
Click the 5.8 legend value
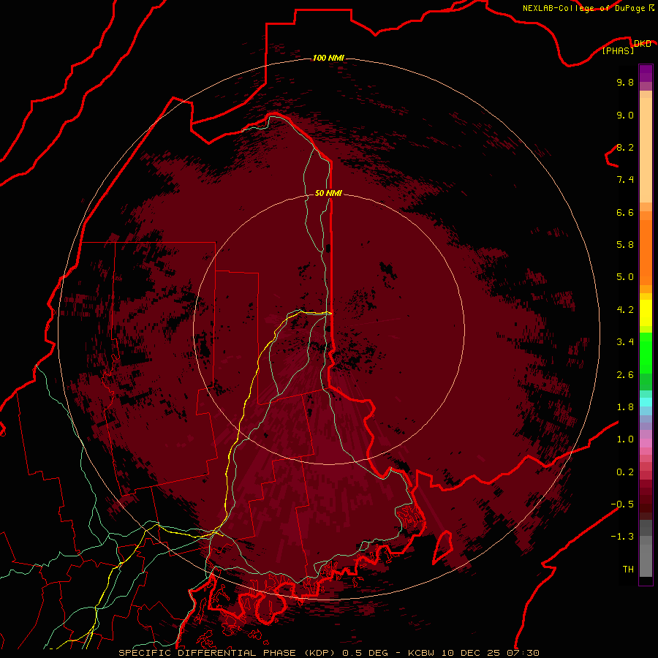point(625,245)
